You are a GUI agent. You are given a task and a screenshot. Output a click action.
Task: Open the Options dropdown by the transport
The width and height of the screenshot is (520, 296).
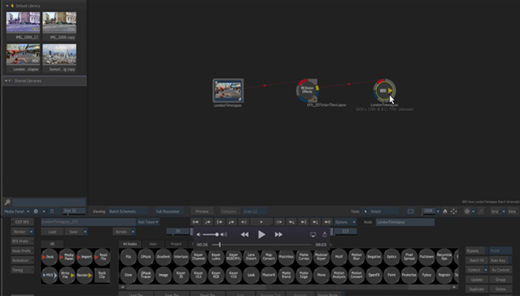coord(344,222)
